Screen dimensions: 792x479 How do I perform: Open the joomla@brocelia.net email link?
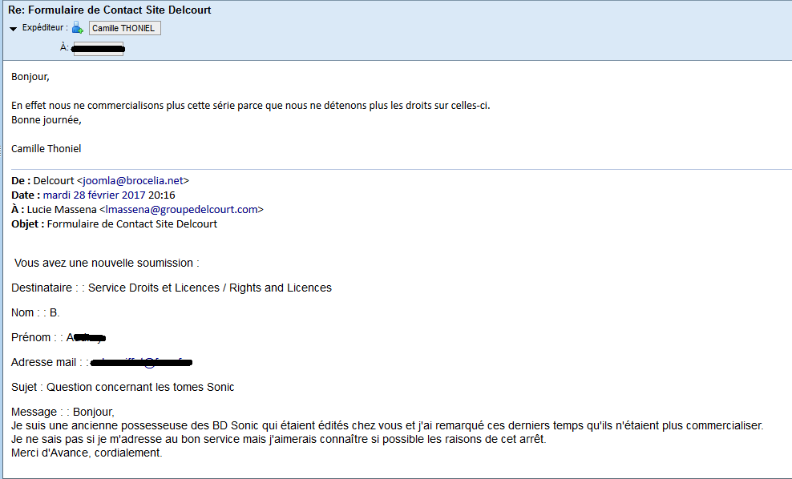coord(133,181)
